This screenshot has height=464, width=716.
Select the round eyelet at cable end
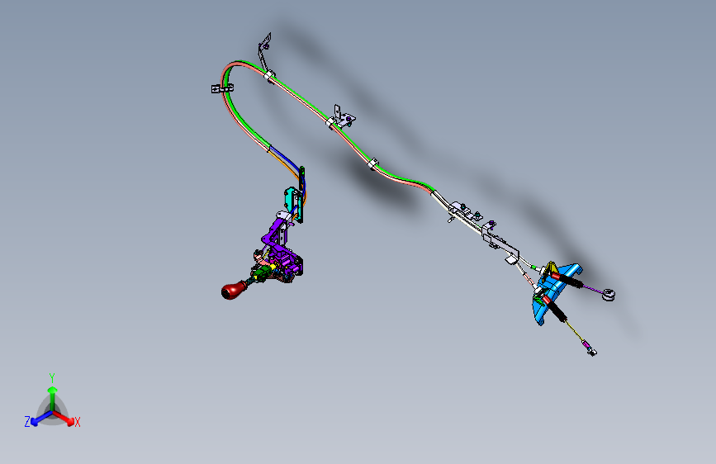pyautogui.click(x=609, y=295)
